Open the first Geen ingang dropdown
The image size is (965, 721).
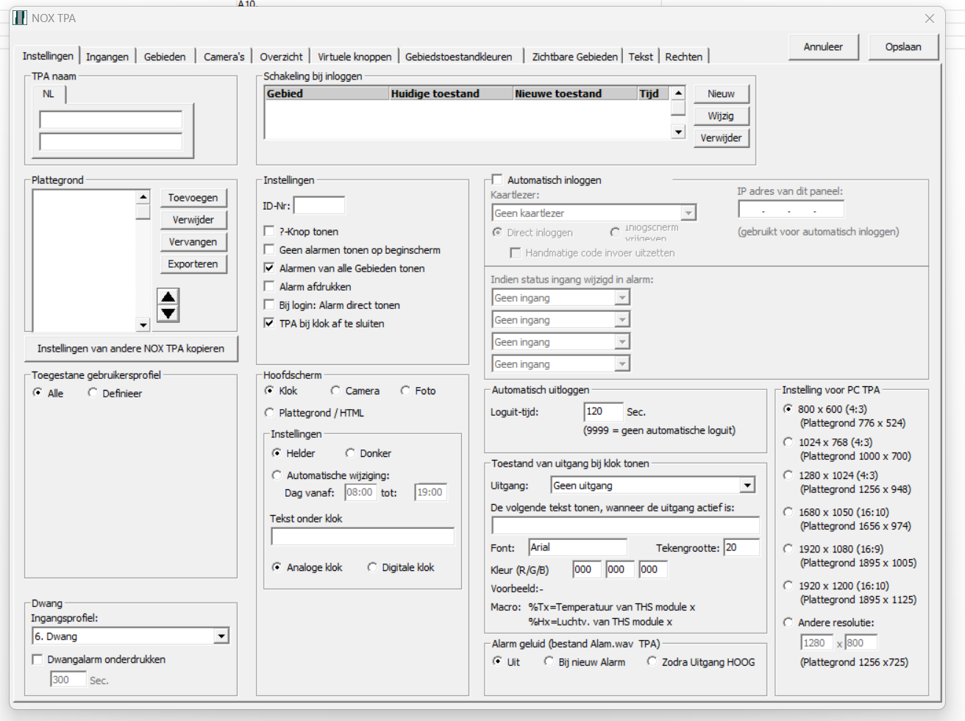[622, 297]
